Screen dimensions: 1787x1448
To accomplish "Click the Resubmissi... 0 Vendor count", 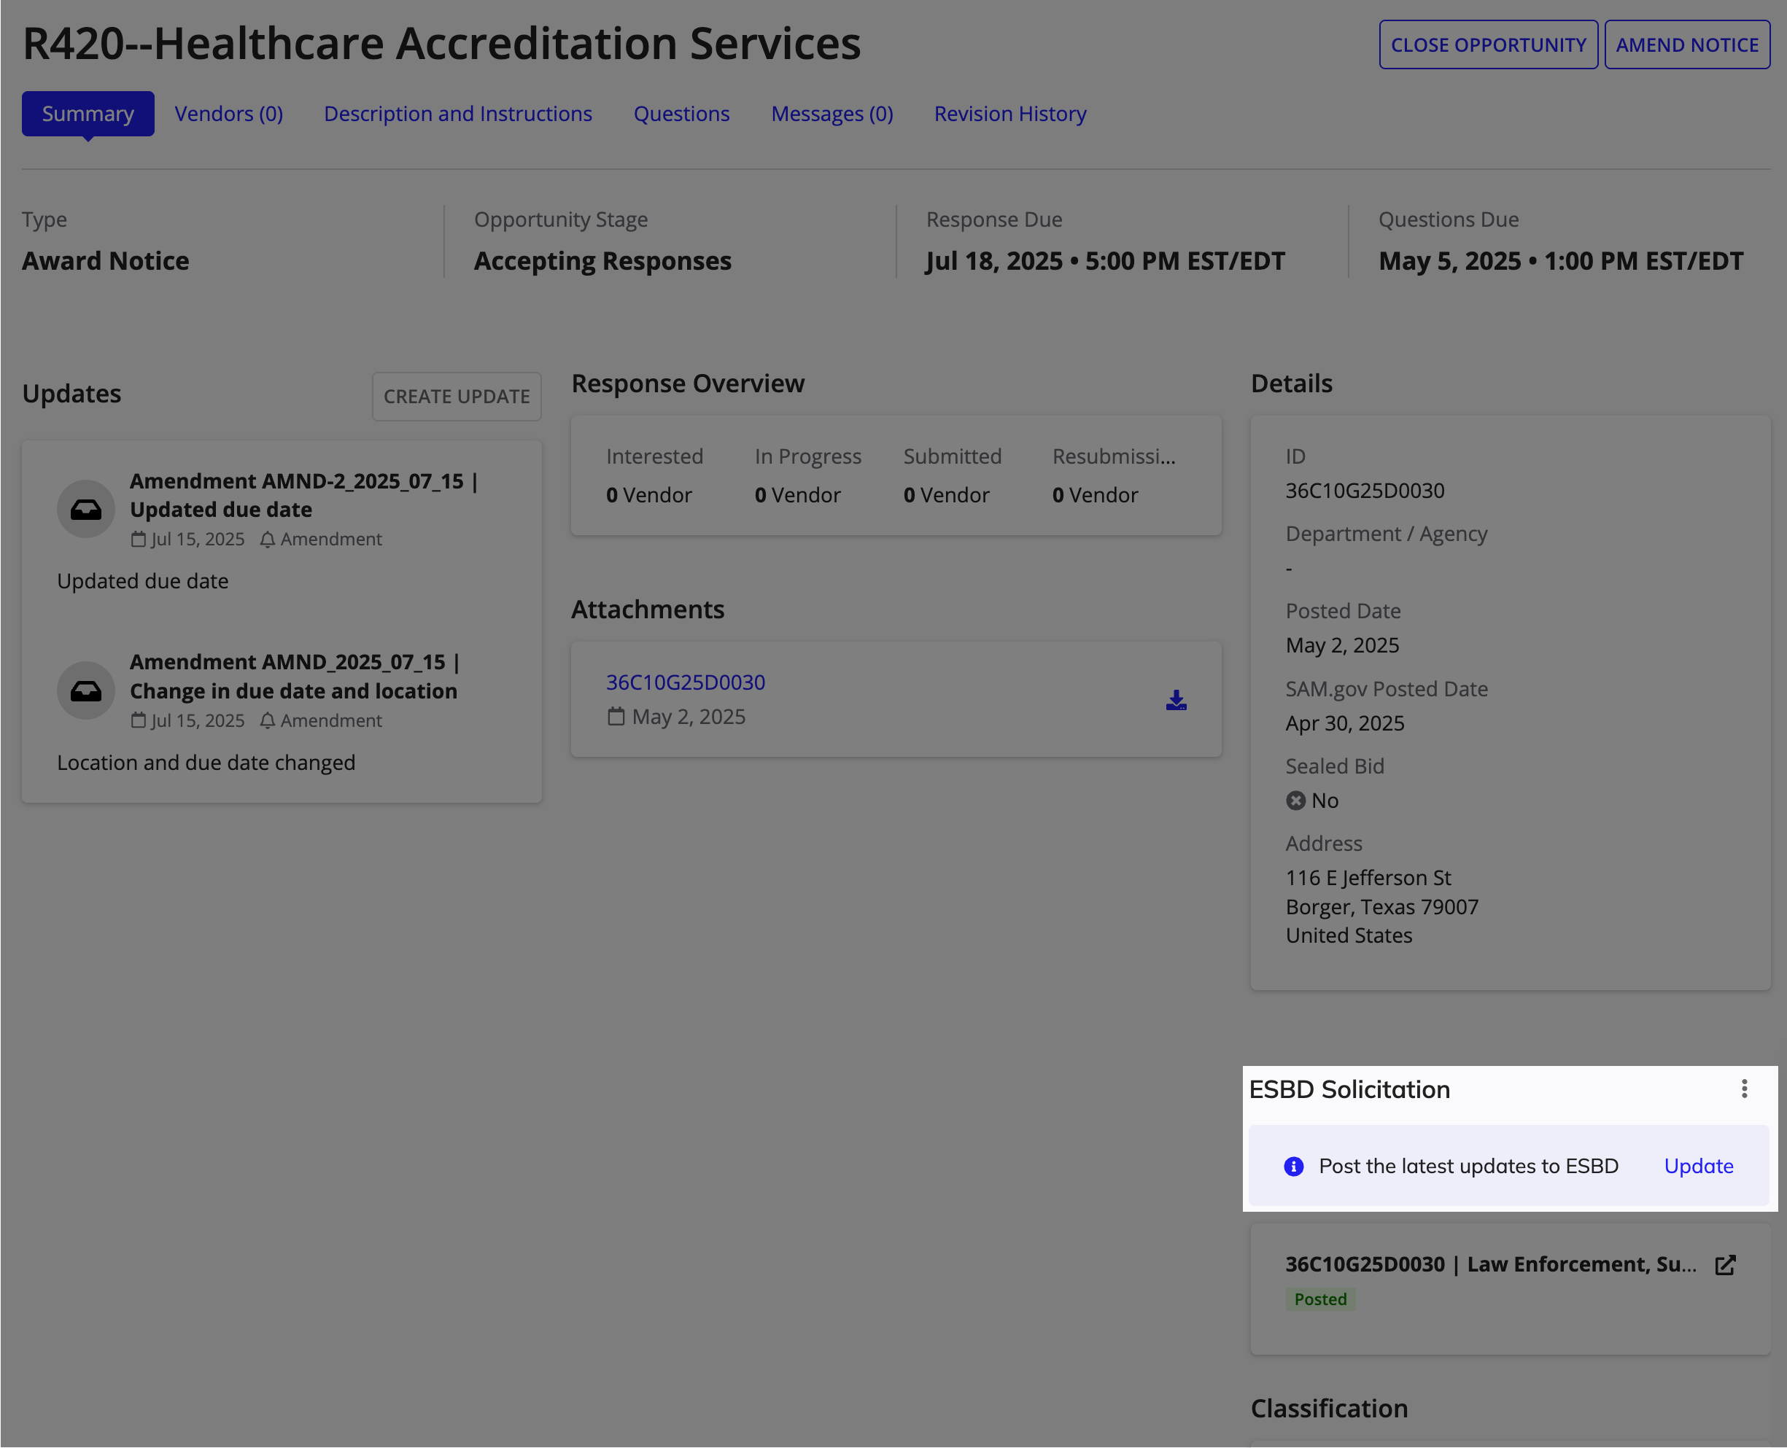I will [x=1095, y=496].
